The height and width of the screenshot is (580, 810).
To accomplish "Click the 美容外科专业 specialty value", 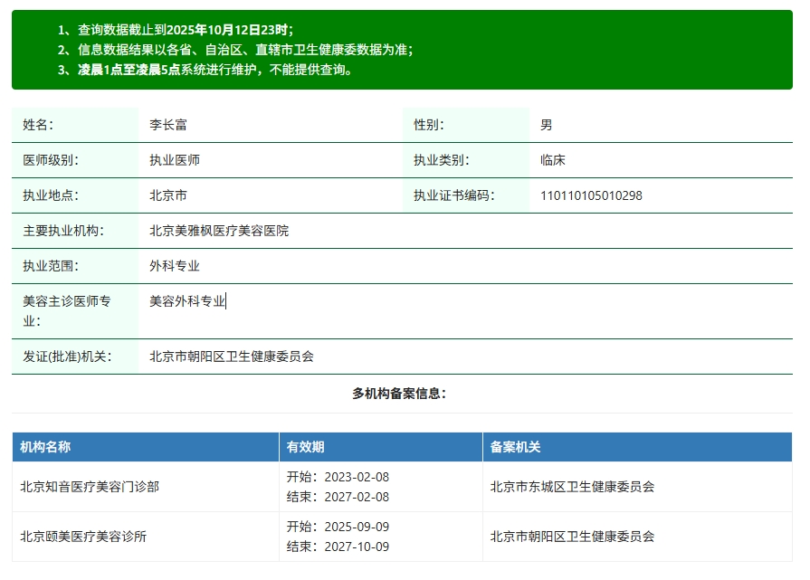I will point(187,301).
